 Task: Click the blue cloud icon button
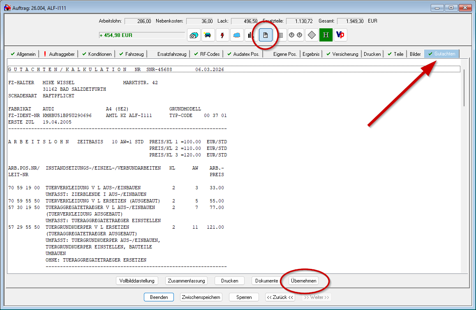(x=237, y=35)
